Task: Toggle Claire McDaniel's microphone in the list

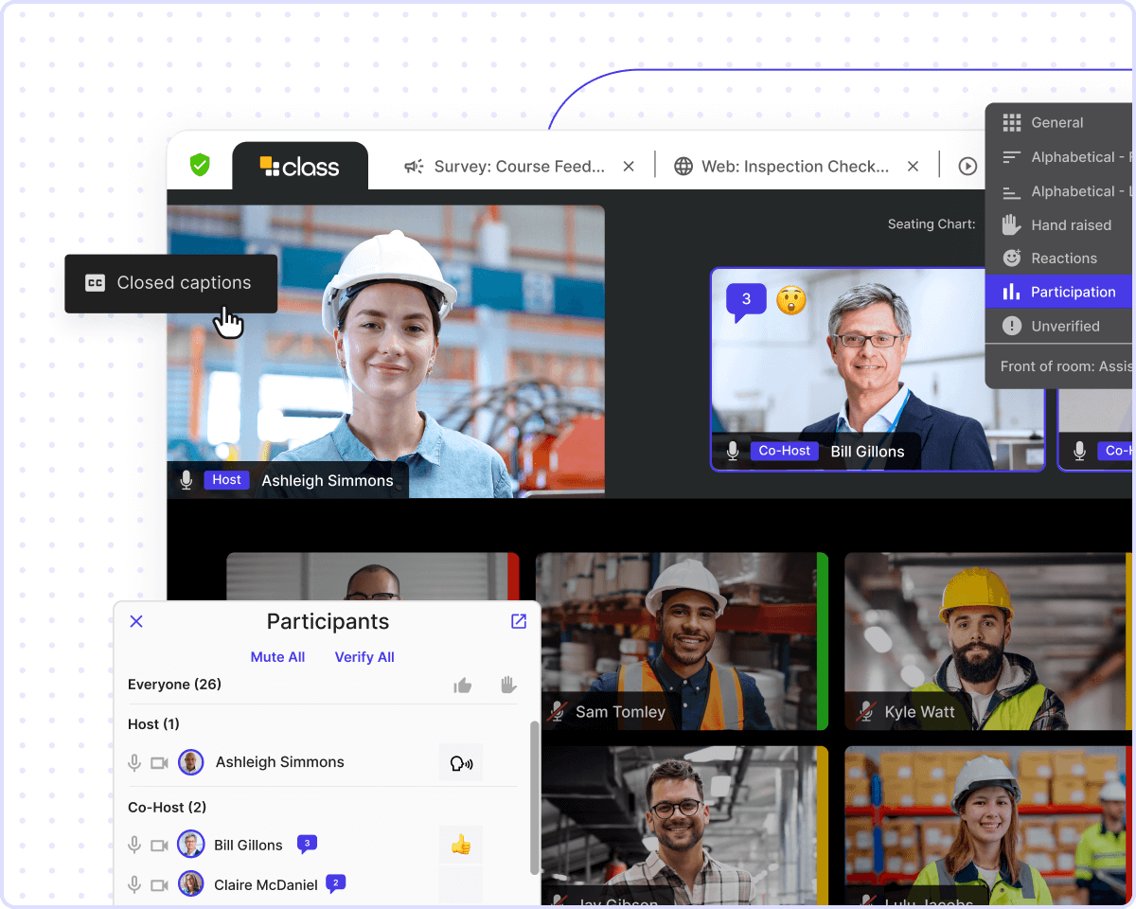Action: (x=135, y=885)
